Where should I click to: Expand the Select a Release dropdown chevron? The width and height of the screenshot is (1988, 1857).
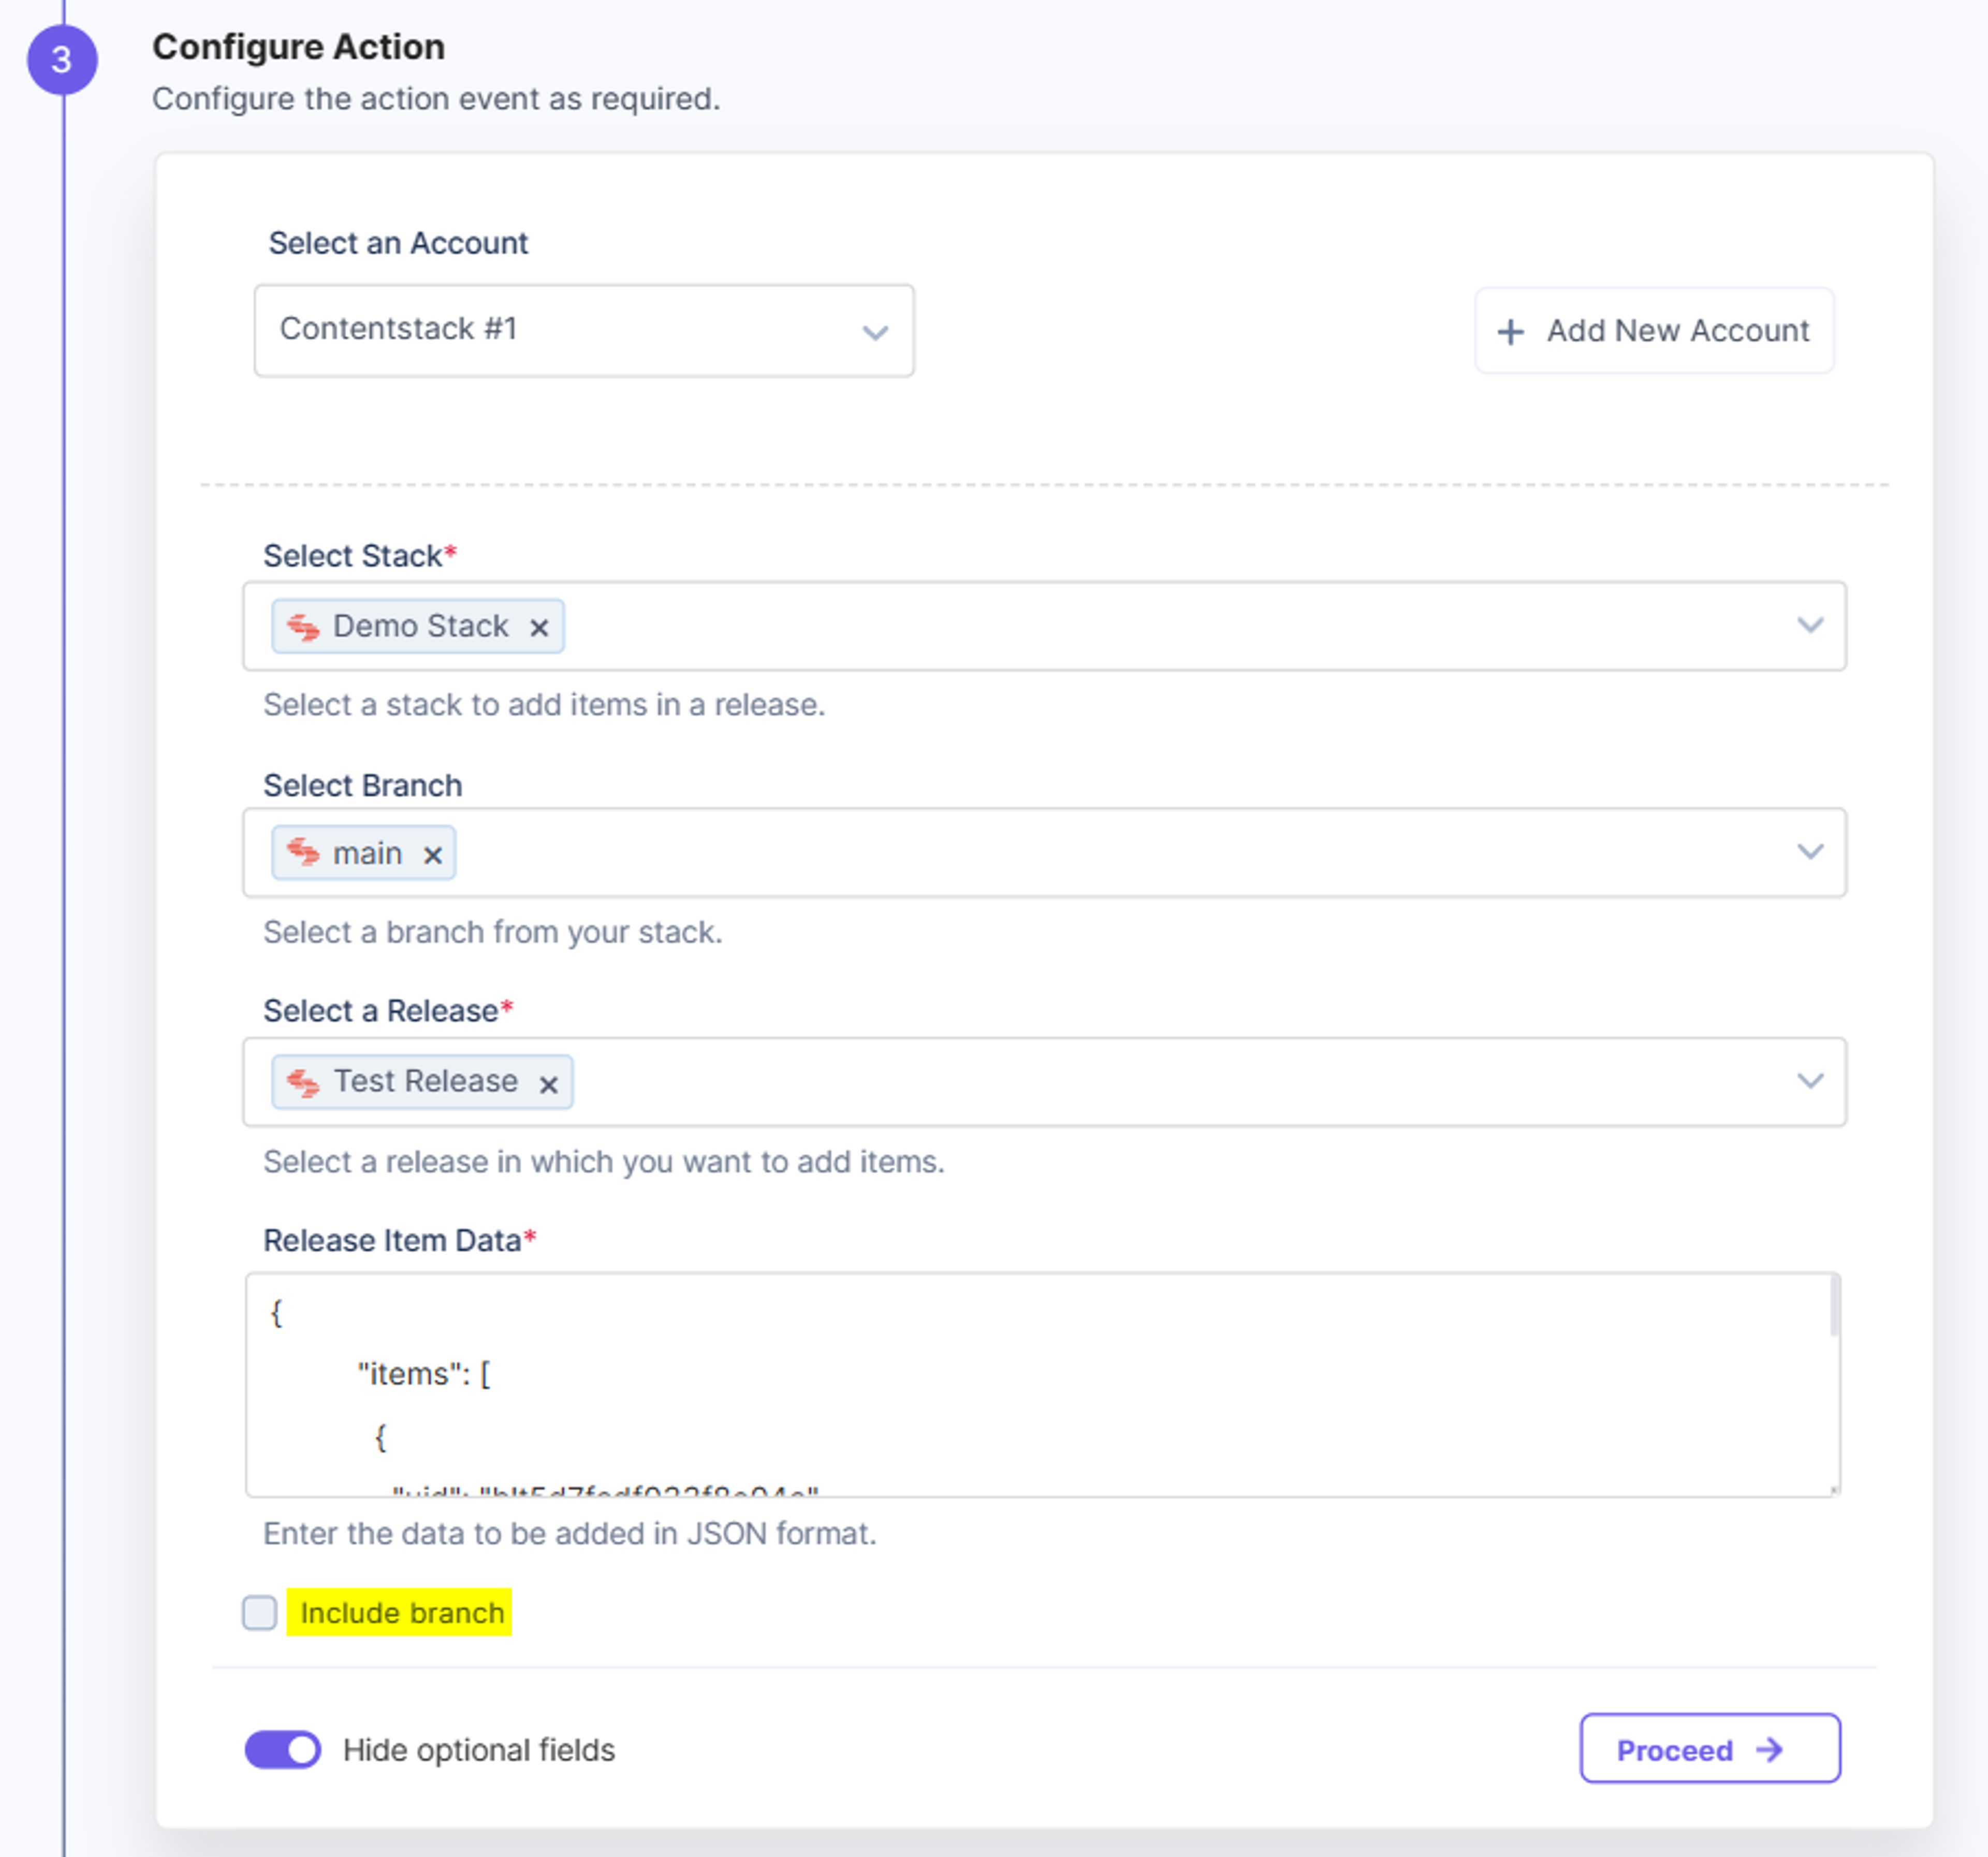[1810, 1080]
